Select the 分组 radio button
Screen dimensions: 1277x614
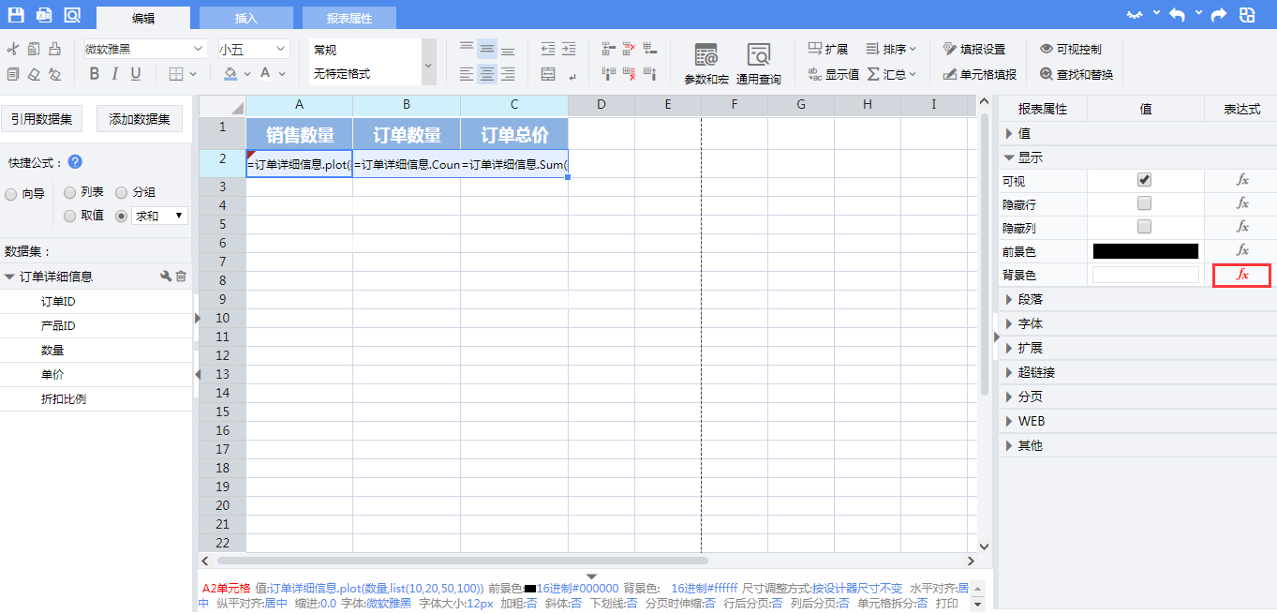(122, 192)
